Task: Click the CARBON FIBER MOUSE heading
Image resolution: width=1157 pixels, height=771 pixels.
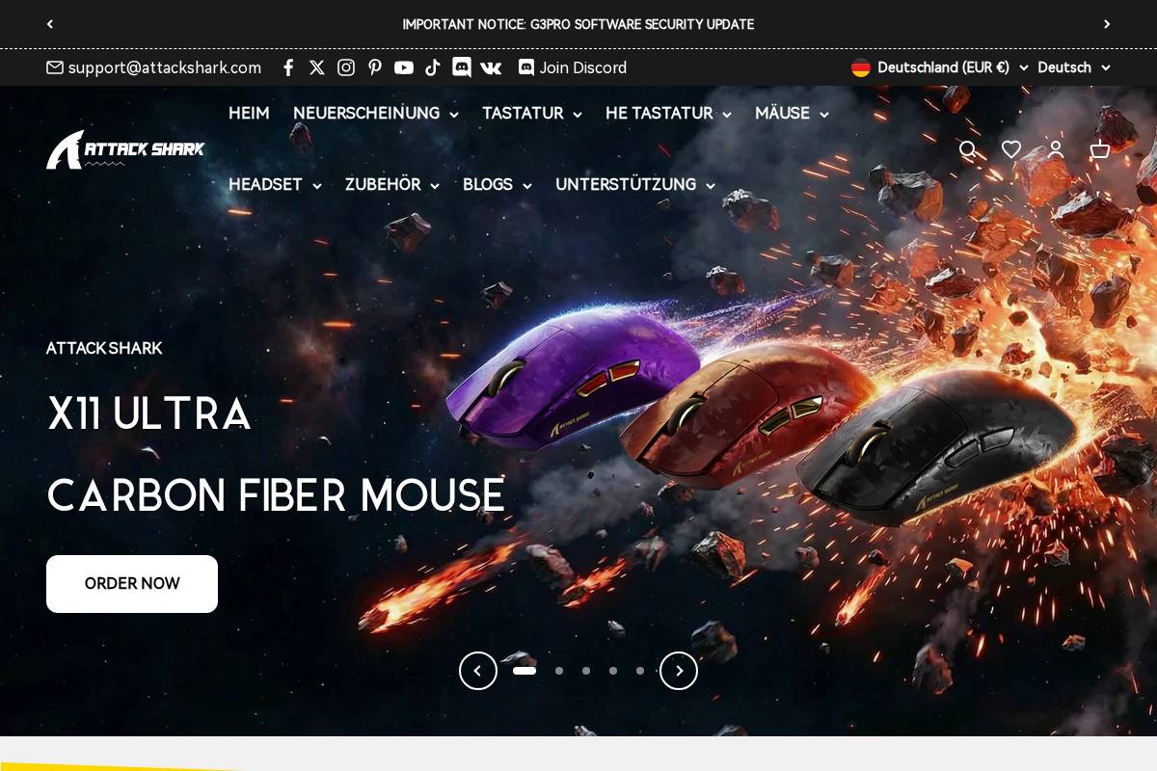Action: pyautogui.click(x=276, y=495)
